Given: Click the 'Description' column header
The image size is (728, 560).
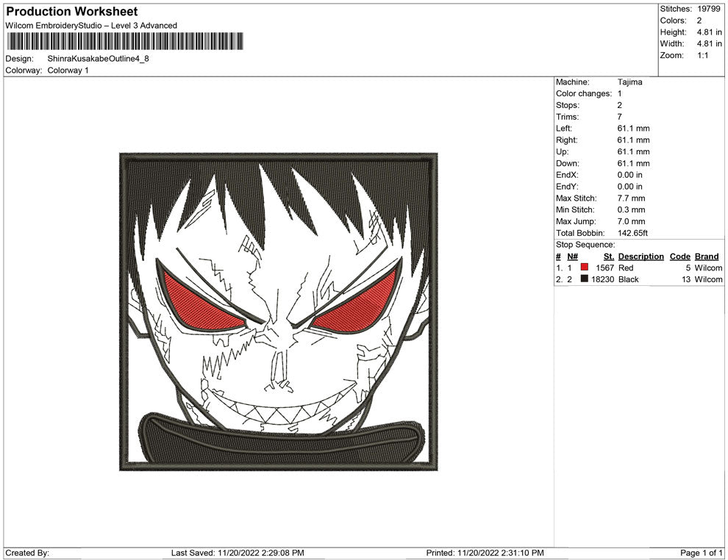Looking at the screenshot, I should point(640,256).
